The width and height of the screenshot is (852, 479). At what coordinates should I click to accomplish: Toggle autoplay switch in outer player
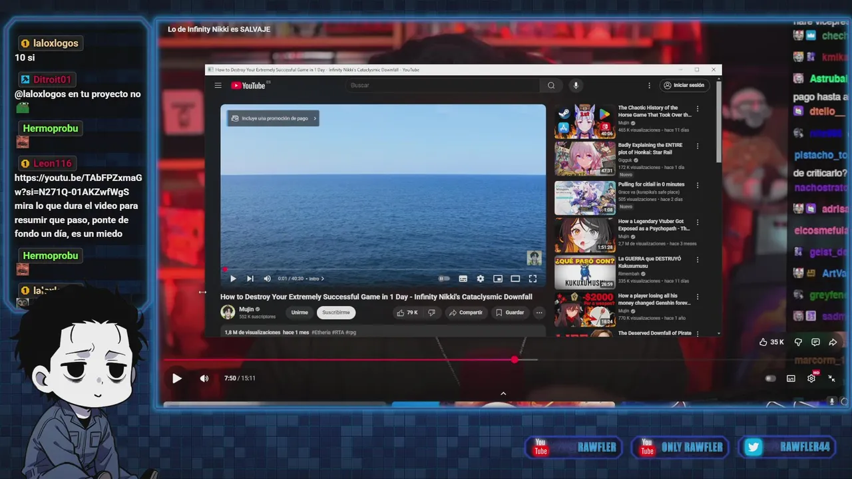coord(770,379)
